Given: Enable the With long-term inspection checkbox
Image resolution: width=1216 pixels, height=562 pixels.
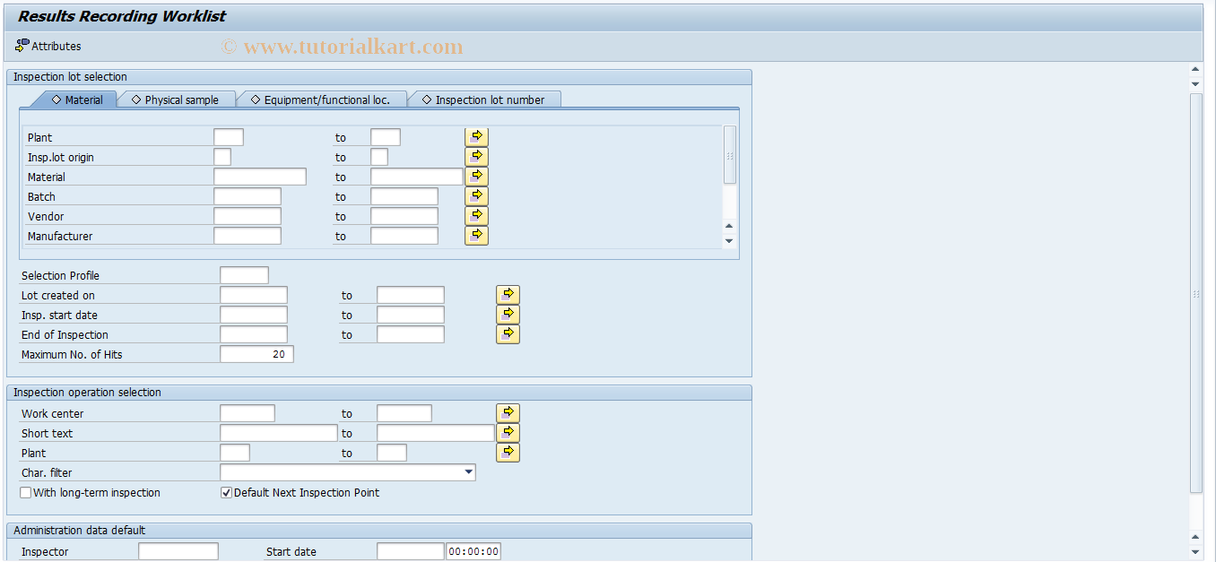Looking at the screenshot, I should click(25, 492).
